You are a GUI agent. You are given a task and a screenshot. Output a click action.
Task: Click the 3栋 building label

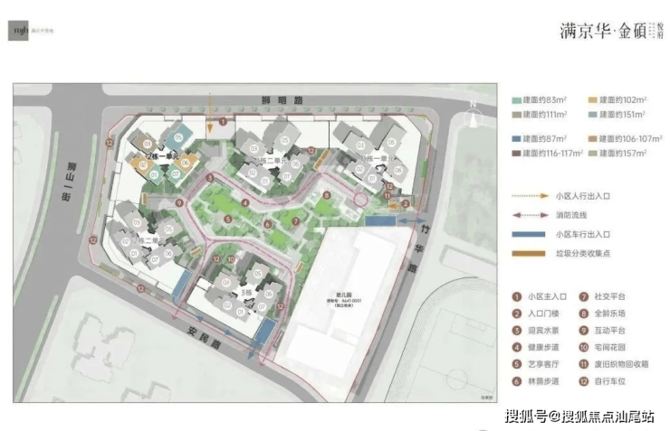coord(246,293)
